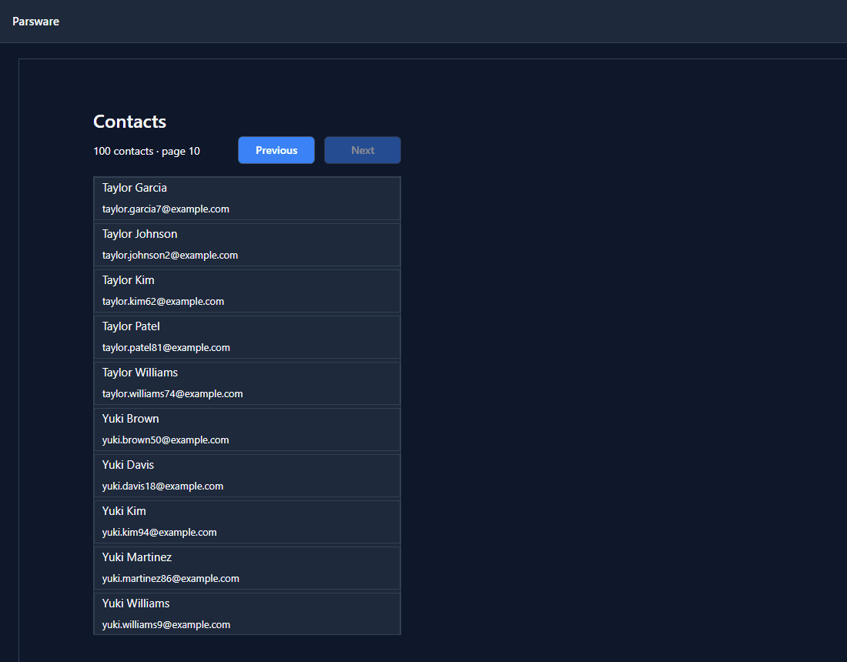The height and width of the screenshot is (662, 847).
Task: Click the disabled Next button
Action: [363, 150]
